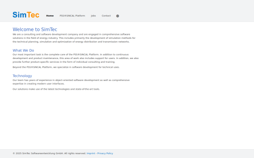Click the sentence 'Beyond the PSS®SINCAL Platform'

(x=66, y=67)
